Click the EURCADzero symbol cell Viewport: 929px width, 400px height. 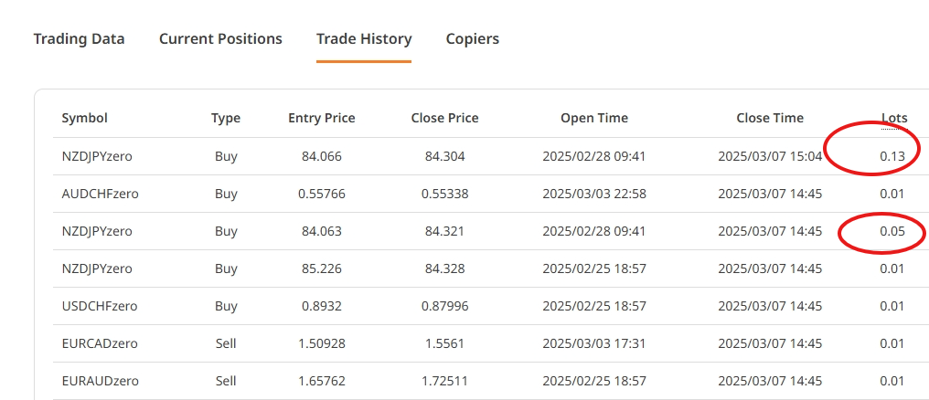(99, 343)
